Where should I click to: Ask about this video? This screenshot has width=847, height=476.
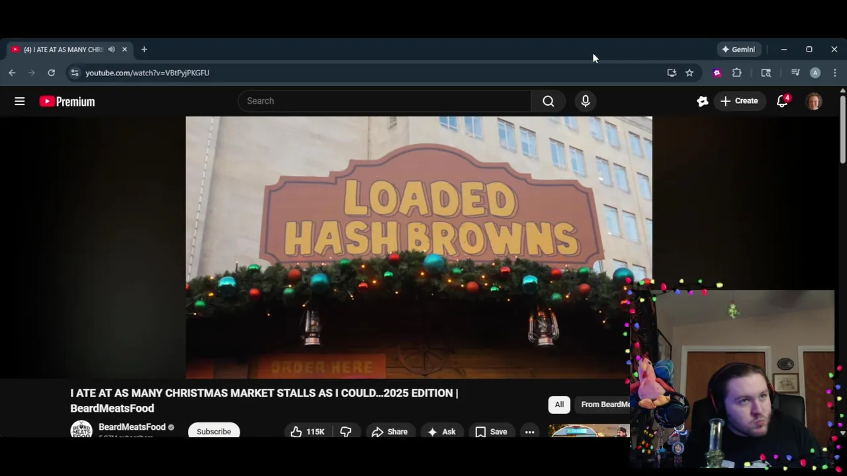point(441,431)
